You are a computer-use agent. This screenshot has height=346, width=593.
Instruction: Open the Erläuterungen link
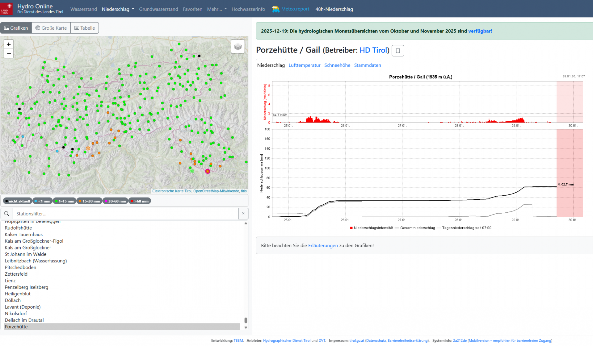[323, 246]
